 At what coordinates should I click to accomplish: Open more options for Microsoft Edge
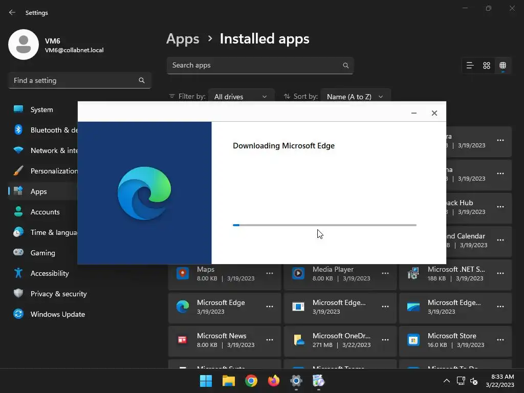pos(270,307)
